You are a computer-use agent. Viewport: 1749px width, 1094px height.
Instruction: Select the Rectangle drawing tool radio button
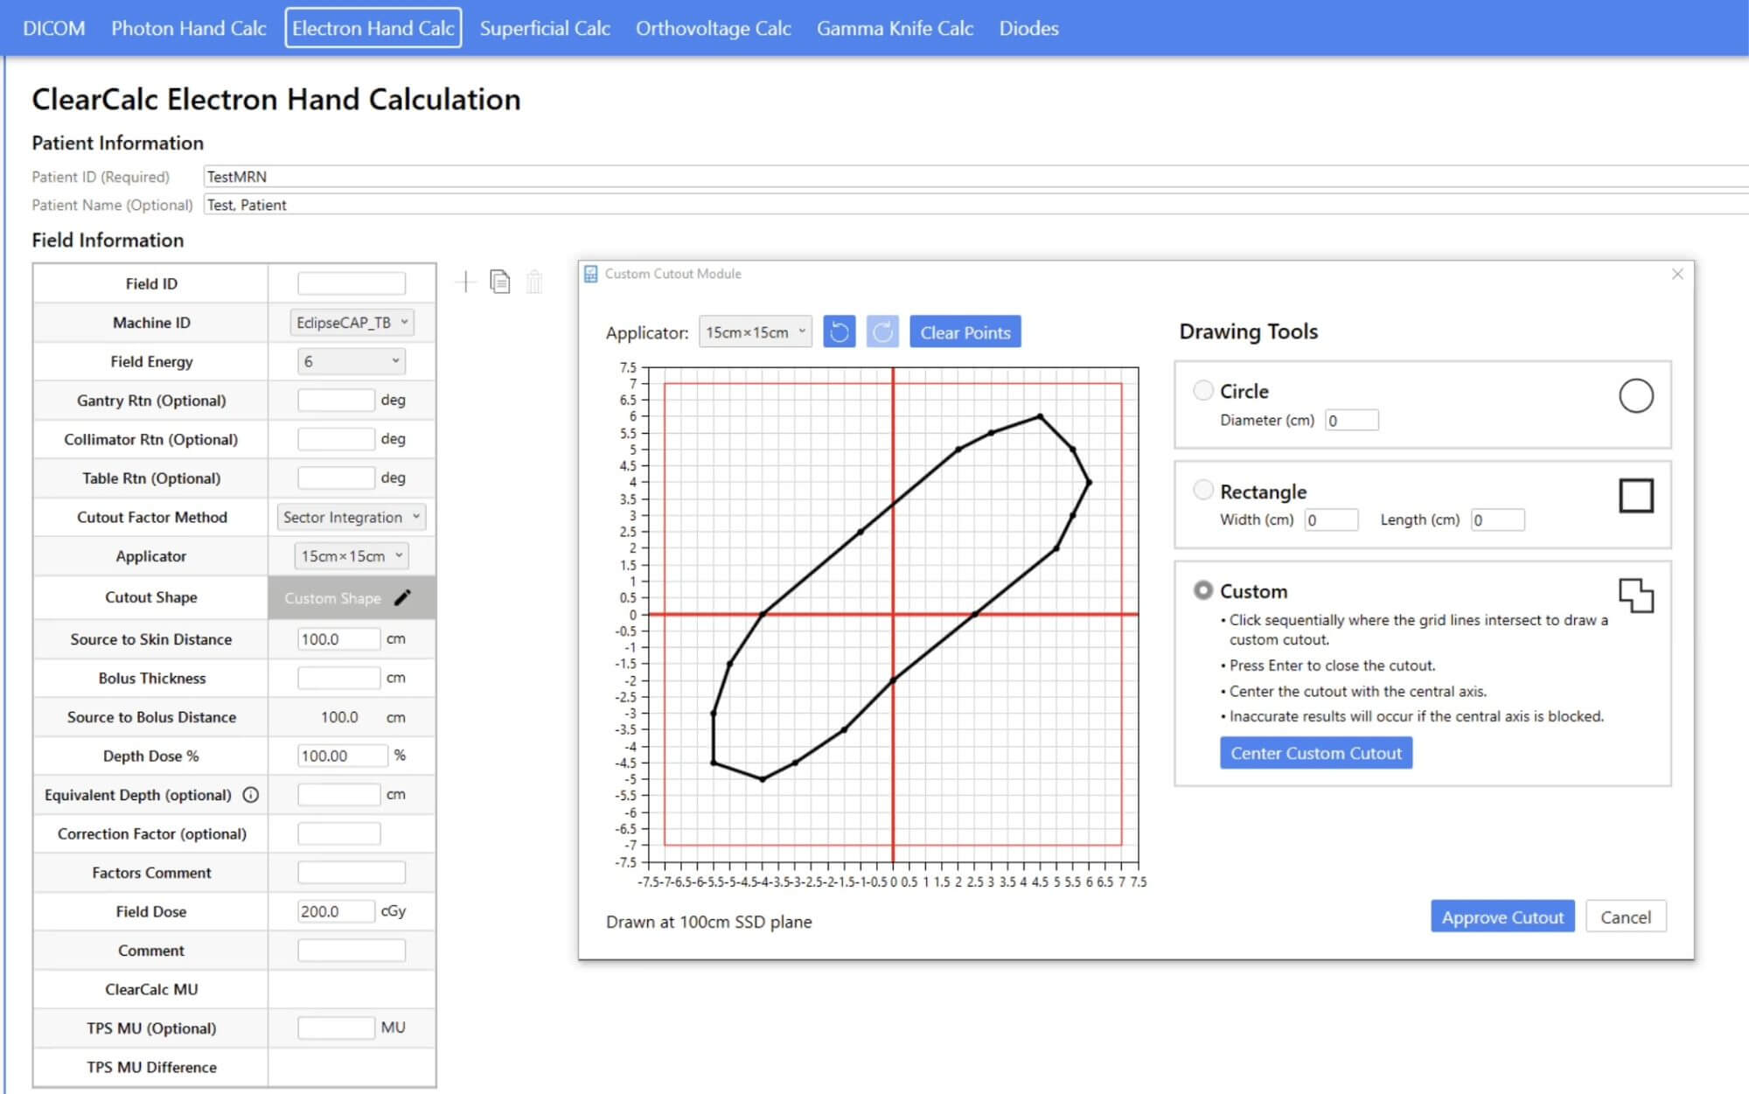(1203, 491)
